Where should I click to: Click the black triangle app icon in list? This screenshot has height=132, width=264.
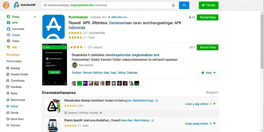53,106
